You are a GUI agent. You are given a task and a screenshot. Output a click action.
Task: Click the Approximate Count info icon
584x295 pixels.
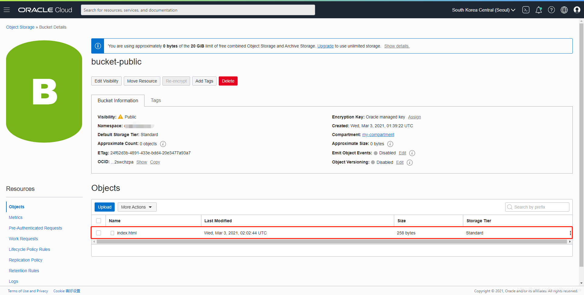163,144
